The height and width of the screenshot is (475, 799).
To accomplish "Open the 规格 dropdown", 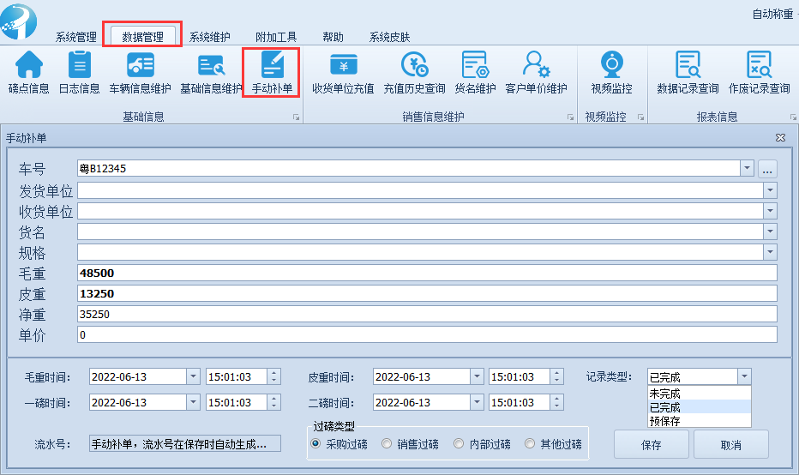I will point(770,252).
